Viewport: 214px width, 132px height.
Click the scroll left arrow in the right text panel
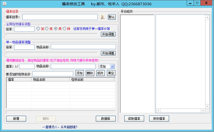pos(158,110)
